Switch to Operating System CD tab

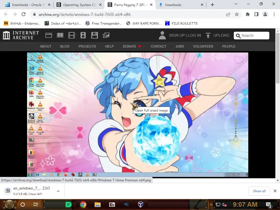pos(78,5)
